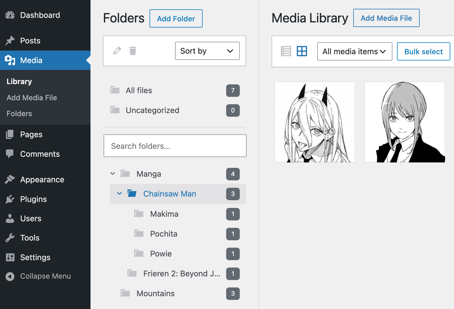Collapse the Manga folder chevron

point(113,174)
